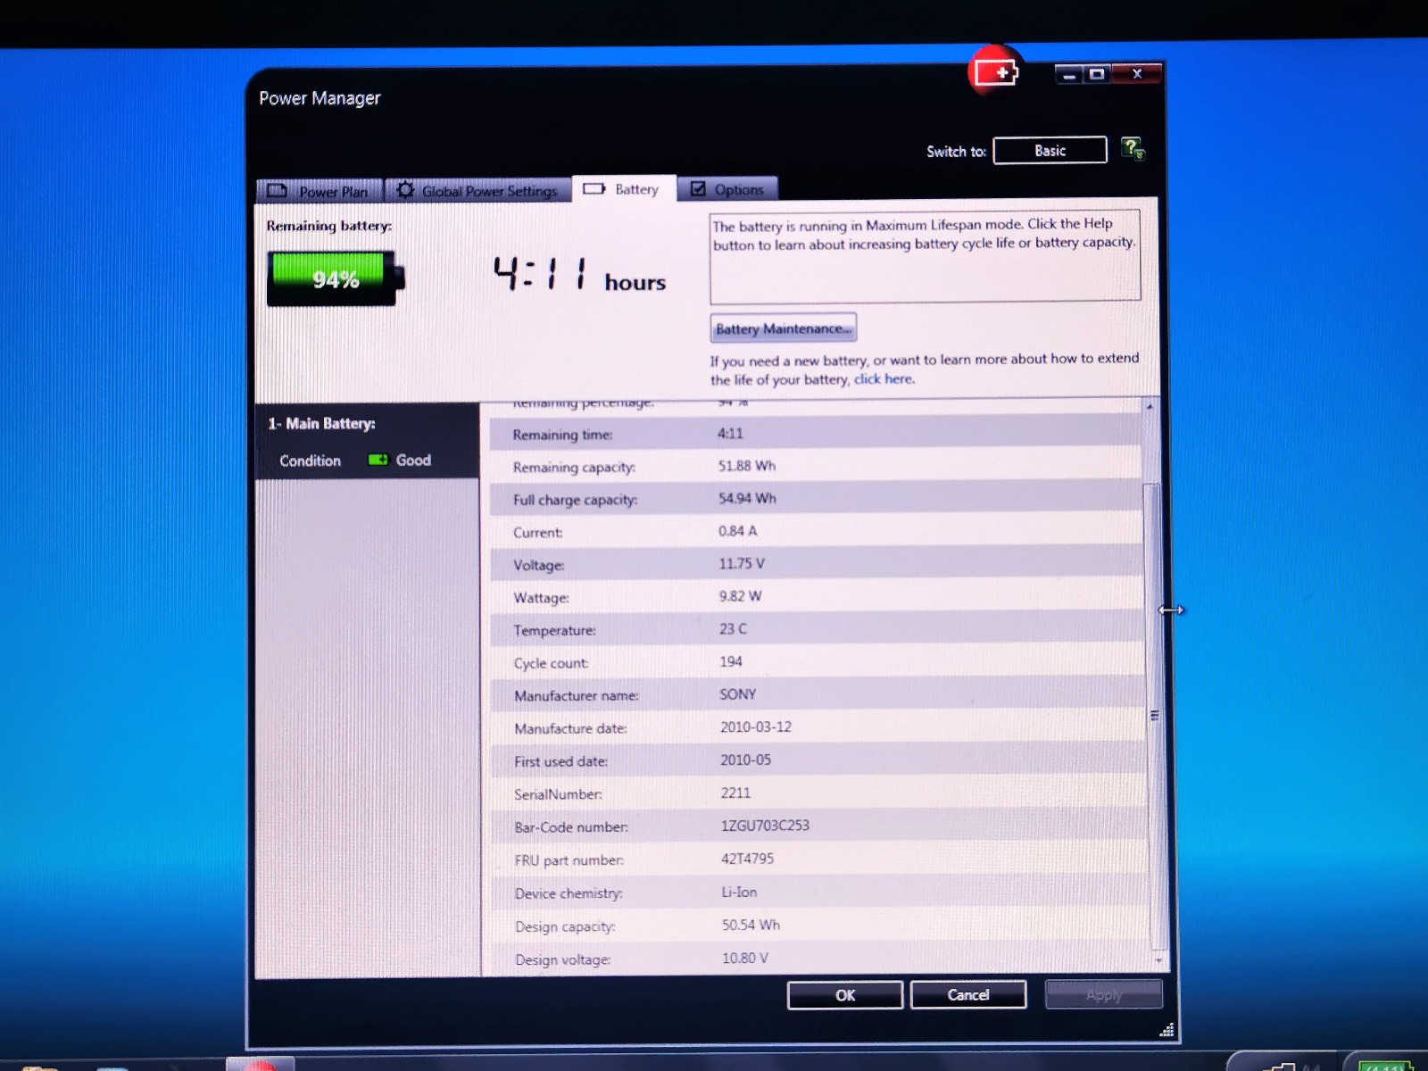Click the 94% green battery indicator
This screenshot has width=1428, height=1071.
click(335, 278)
